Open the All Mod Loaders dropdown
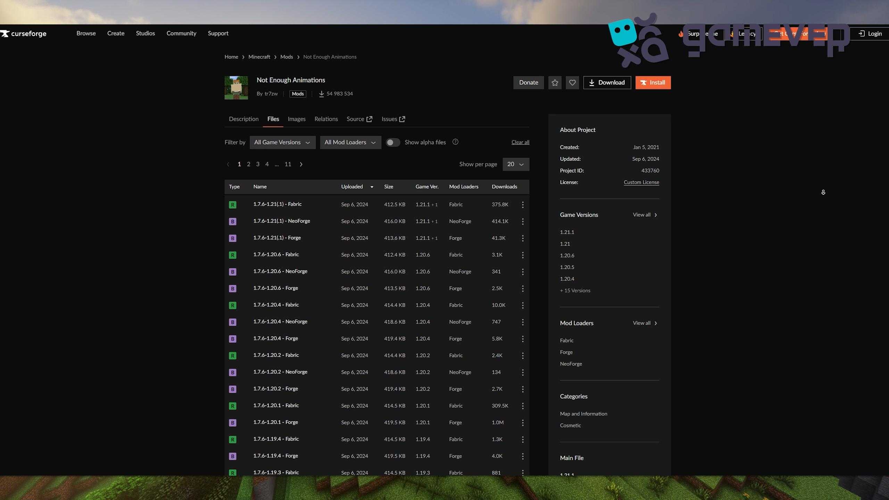The height and width of the screenshot is (500, 889). coord(350,142)
